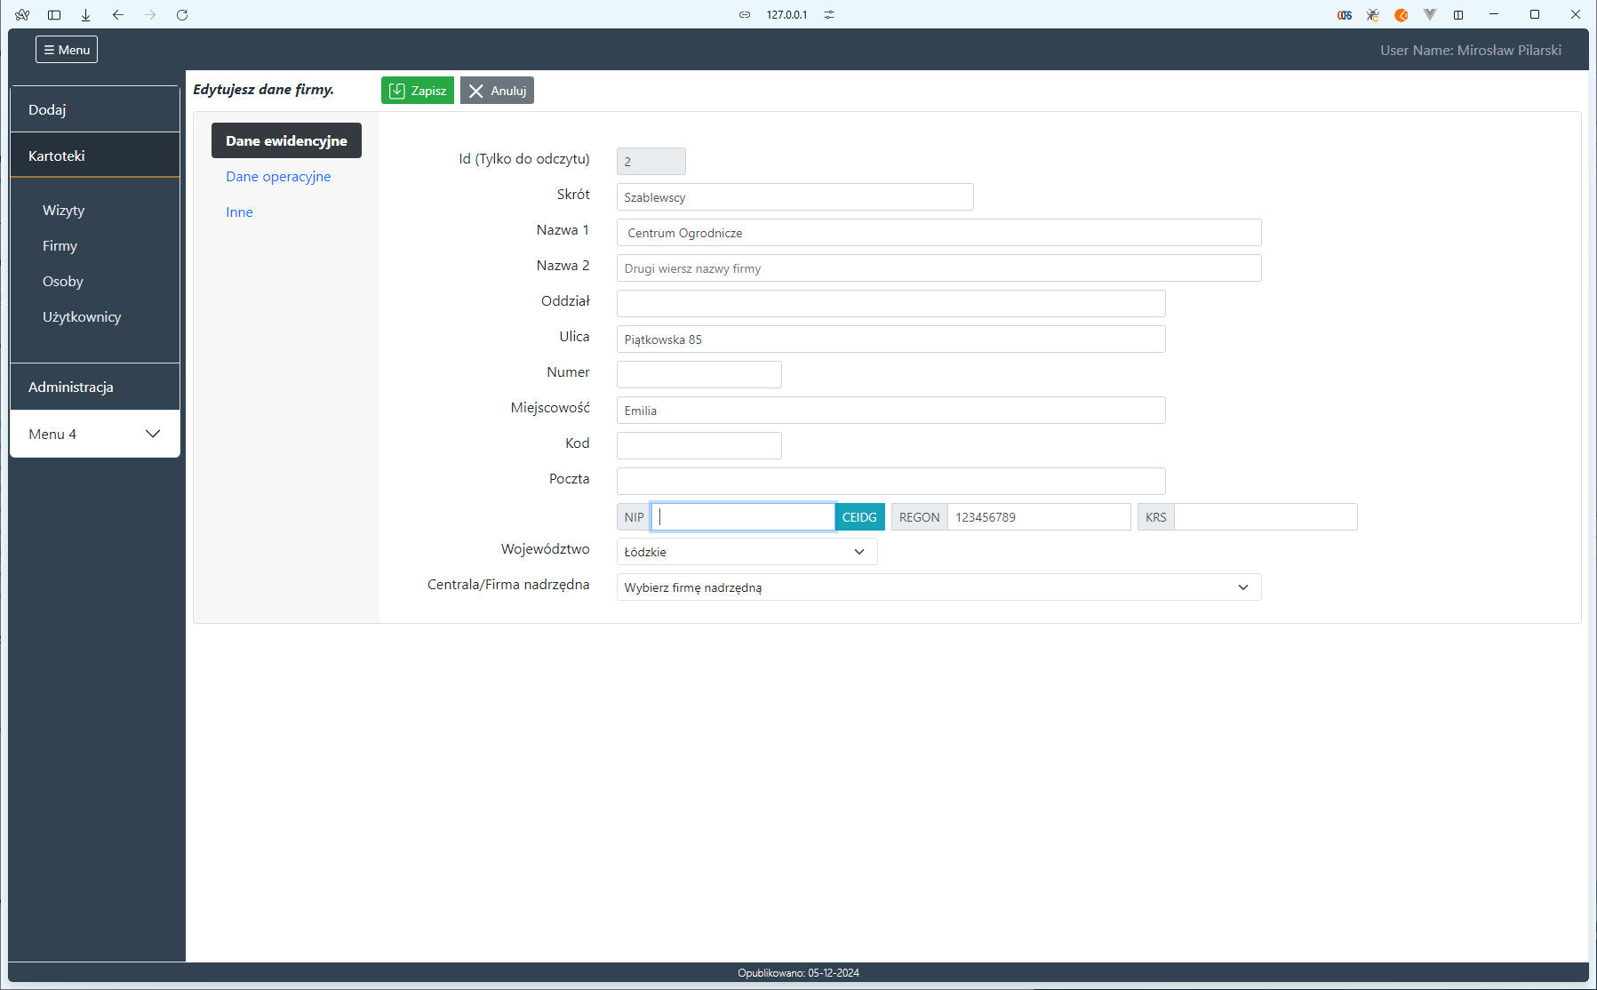Click the Centrala/Firma nadrzędna label
The width and height of the screenshot is (1597, 990).
tap(508, 585)
